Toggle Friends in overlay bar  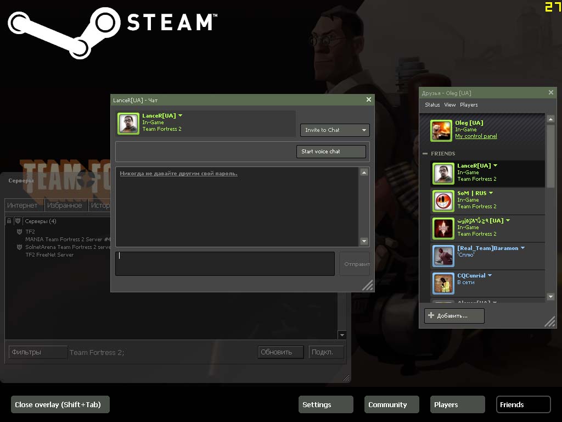click(x=523, y=404)
